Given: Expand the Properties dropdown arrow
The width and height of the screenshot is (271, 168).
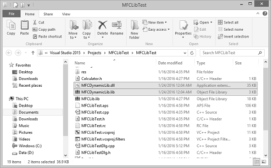Looking at the screenshot, I should coord(183,37).
